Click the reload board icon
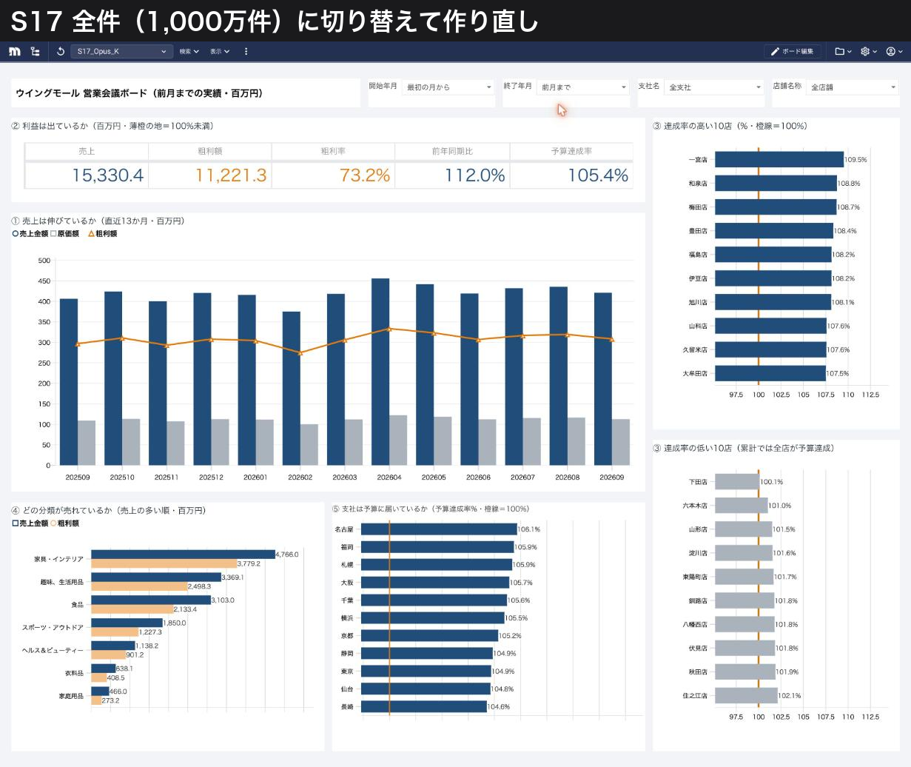911x767 pixels. [61, 51]
